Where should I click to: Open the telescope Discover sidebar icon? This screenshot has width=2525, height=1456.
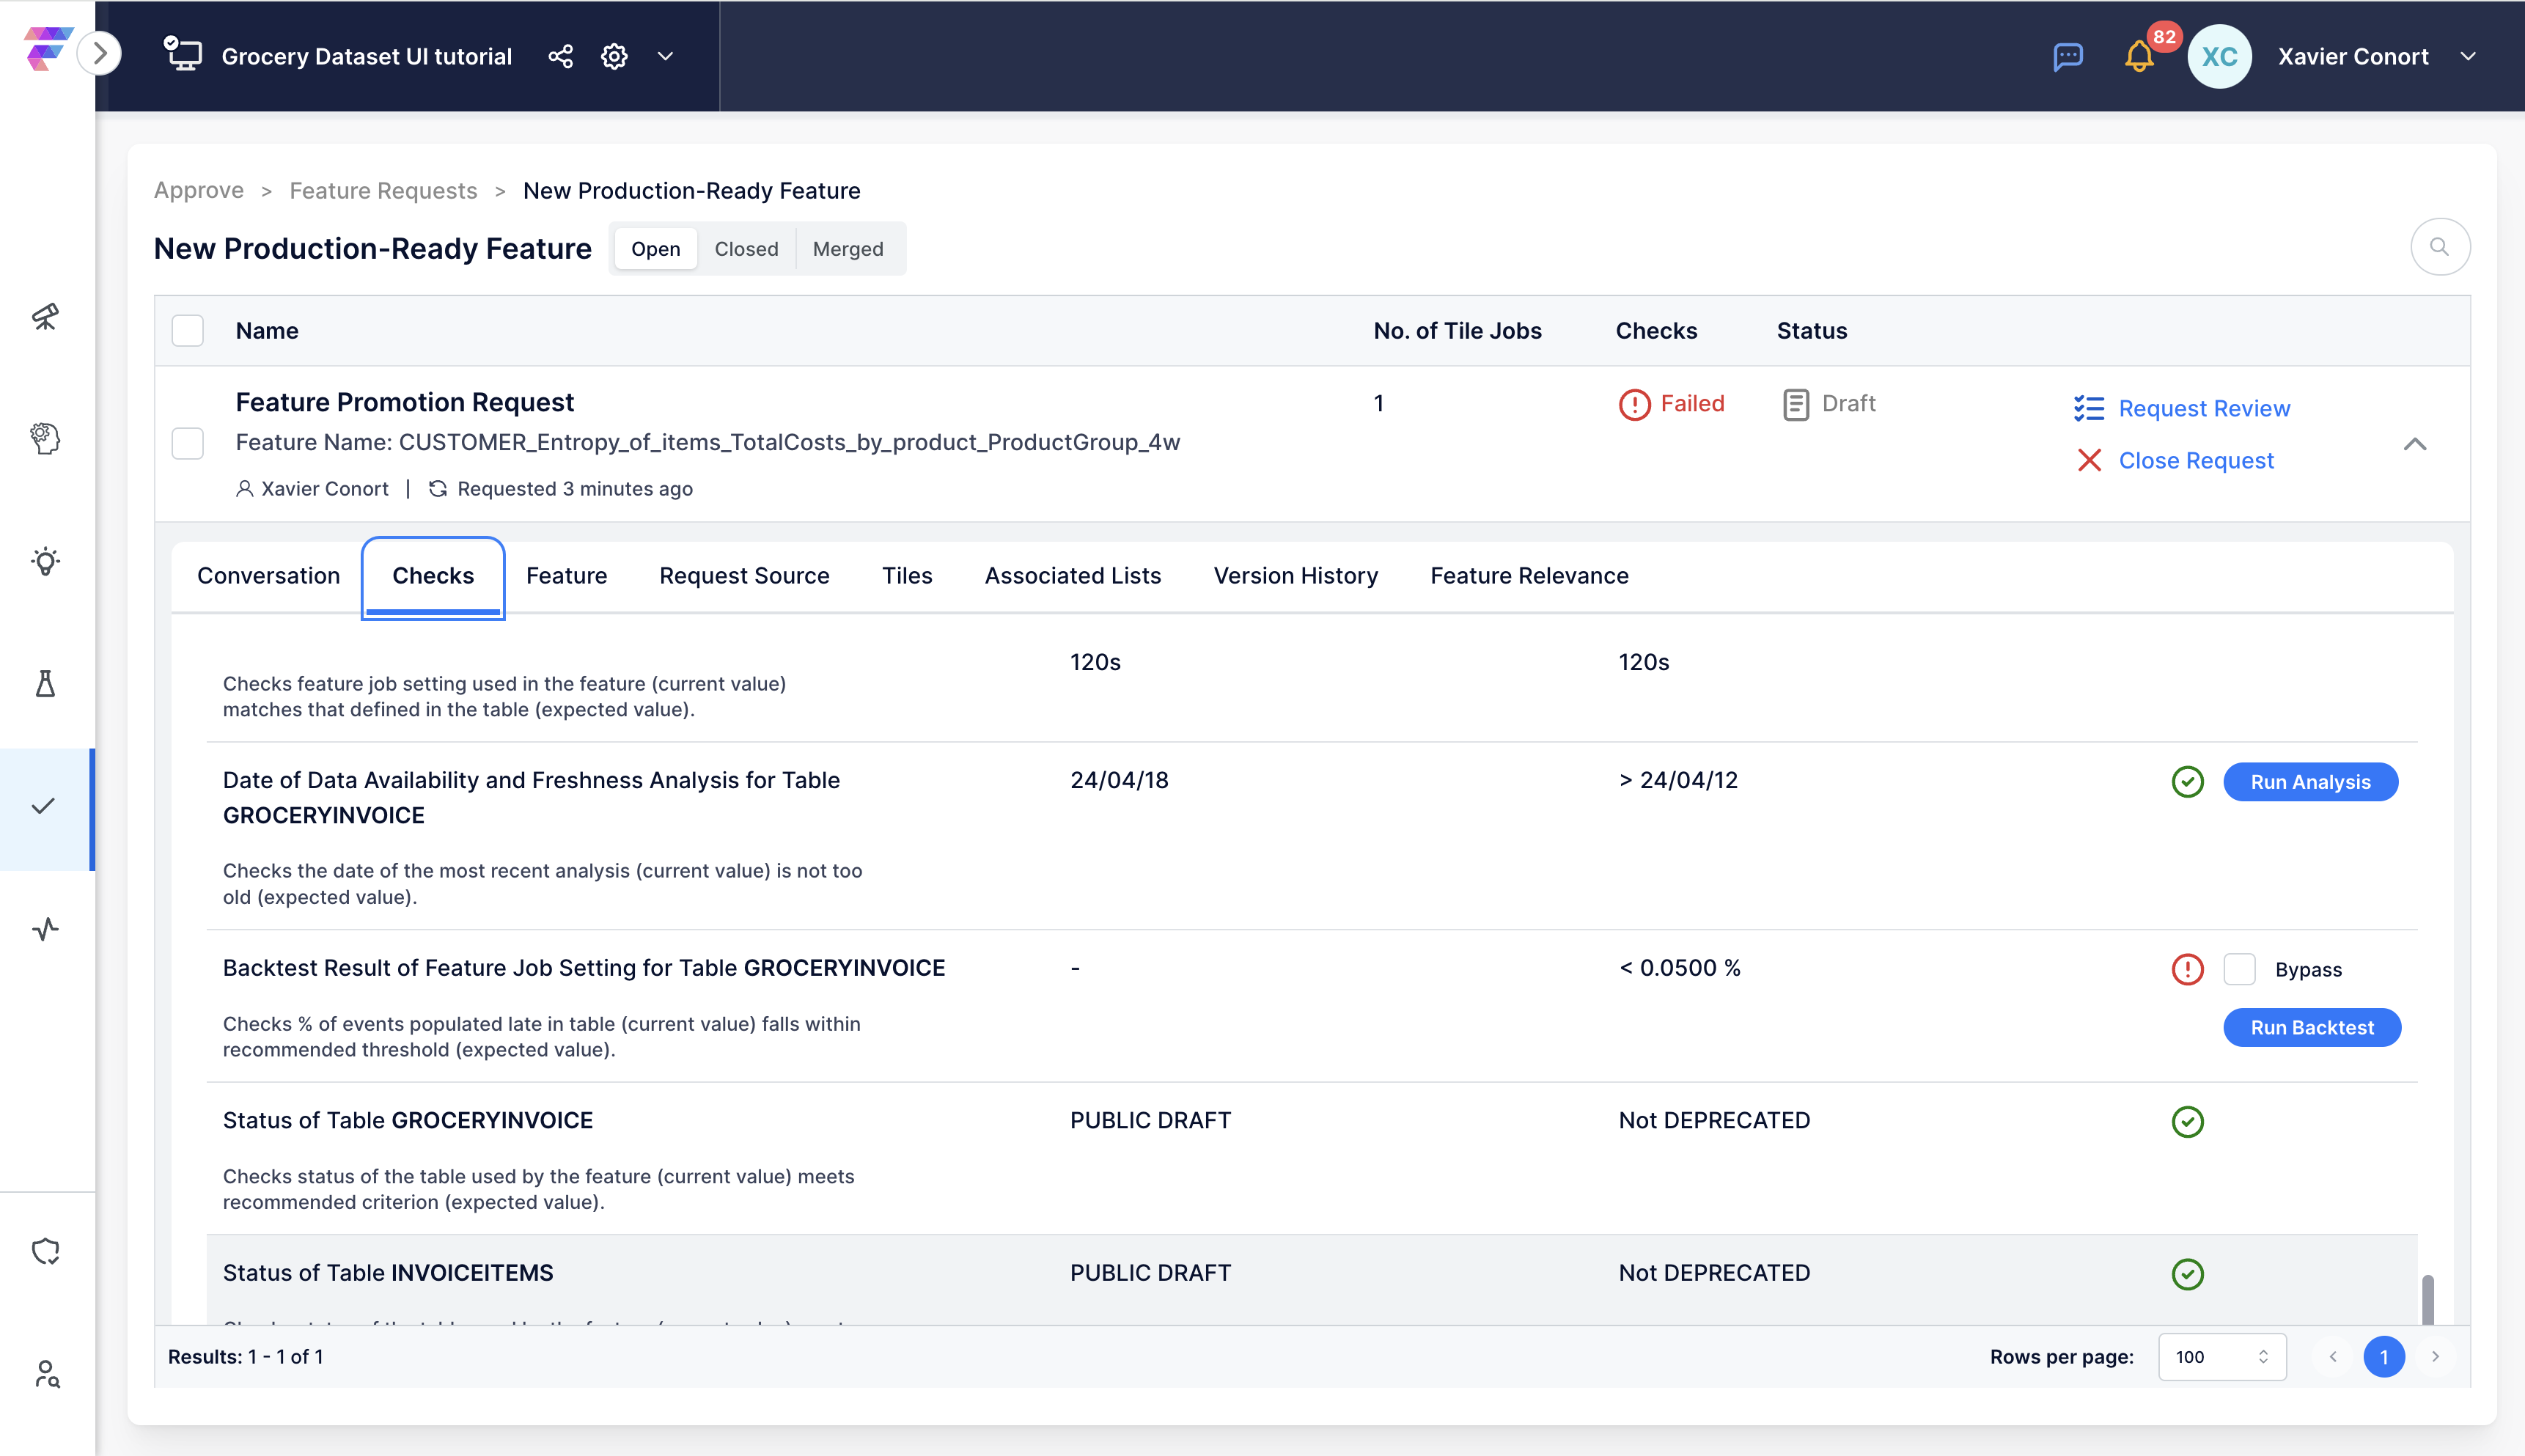pos(46,317)
